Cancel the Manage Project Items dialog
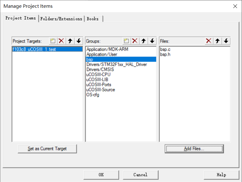The image size is (242, 182). 140,175
